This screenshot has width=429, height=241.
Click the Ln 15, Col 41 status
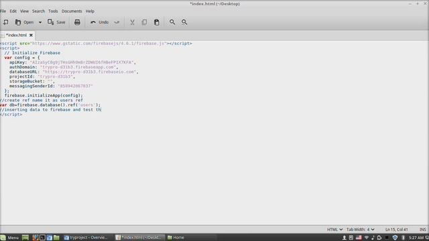tap(396, 230)
